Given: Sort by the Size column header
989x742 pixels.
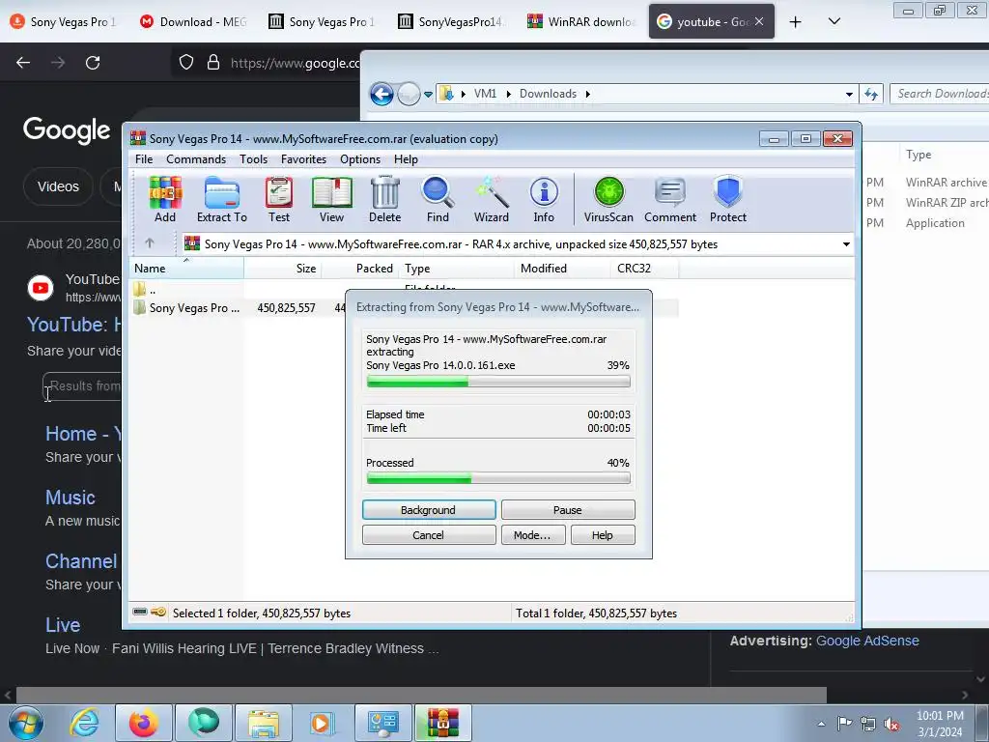Looking at the screenshot, I should click(283, 269).
